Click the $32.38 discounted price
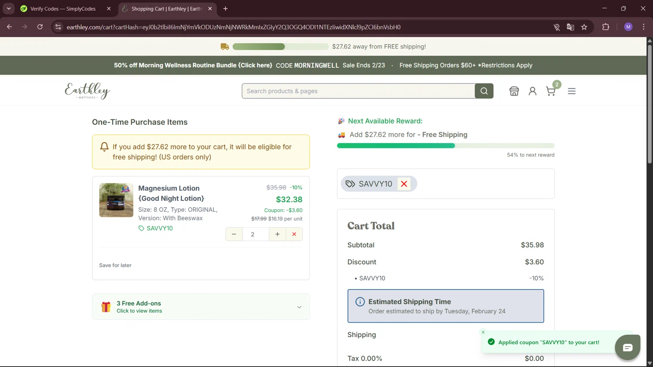The width and height of the screenshot is (653, 367). tap(289, 199)
